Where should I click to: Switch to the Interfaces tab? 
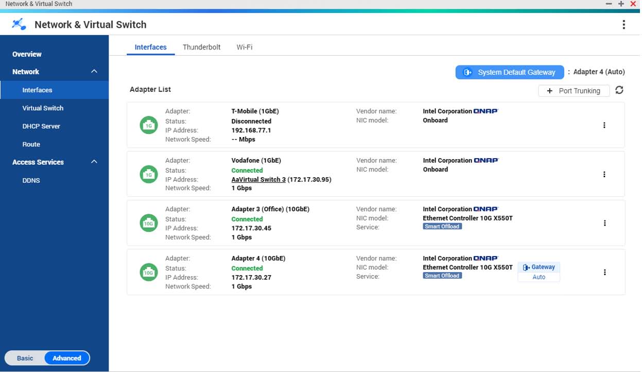(151, 47)
